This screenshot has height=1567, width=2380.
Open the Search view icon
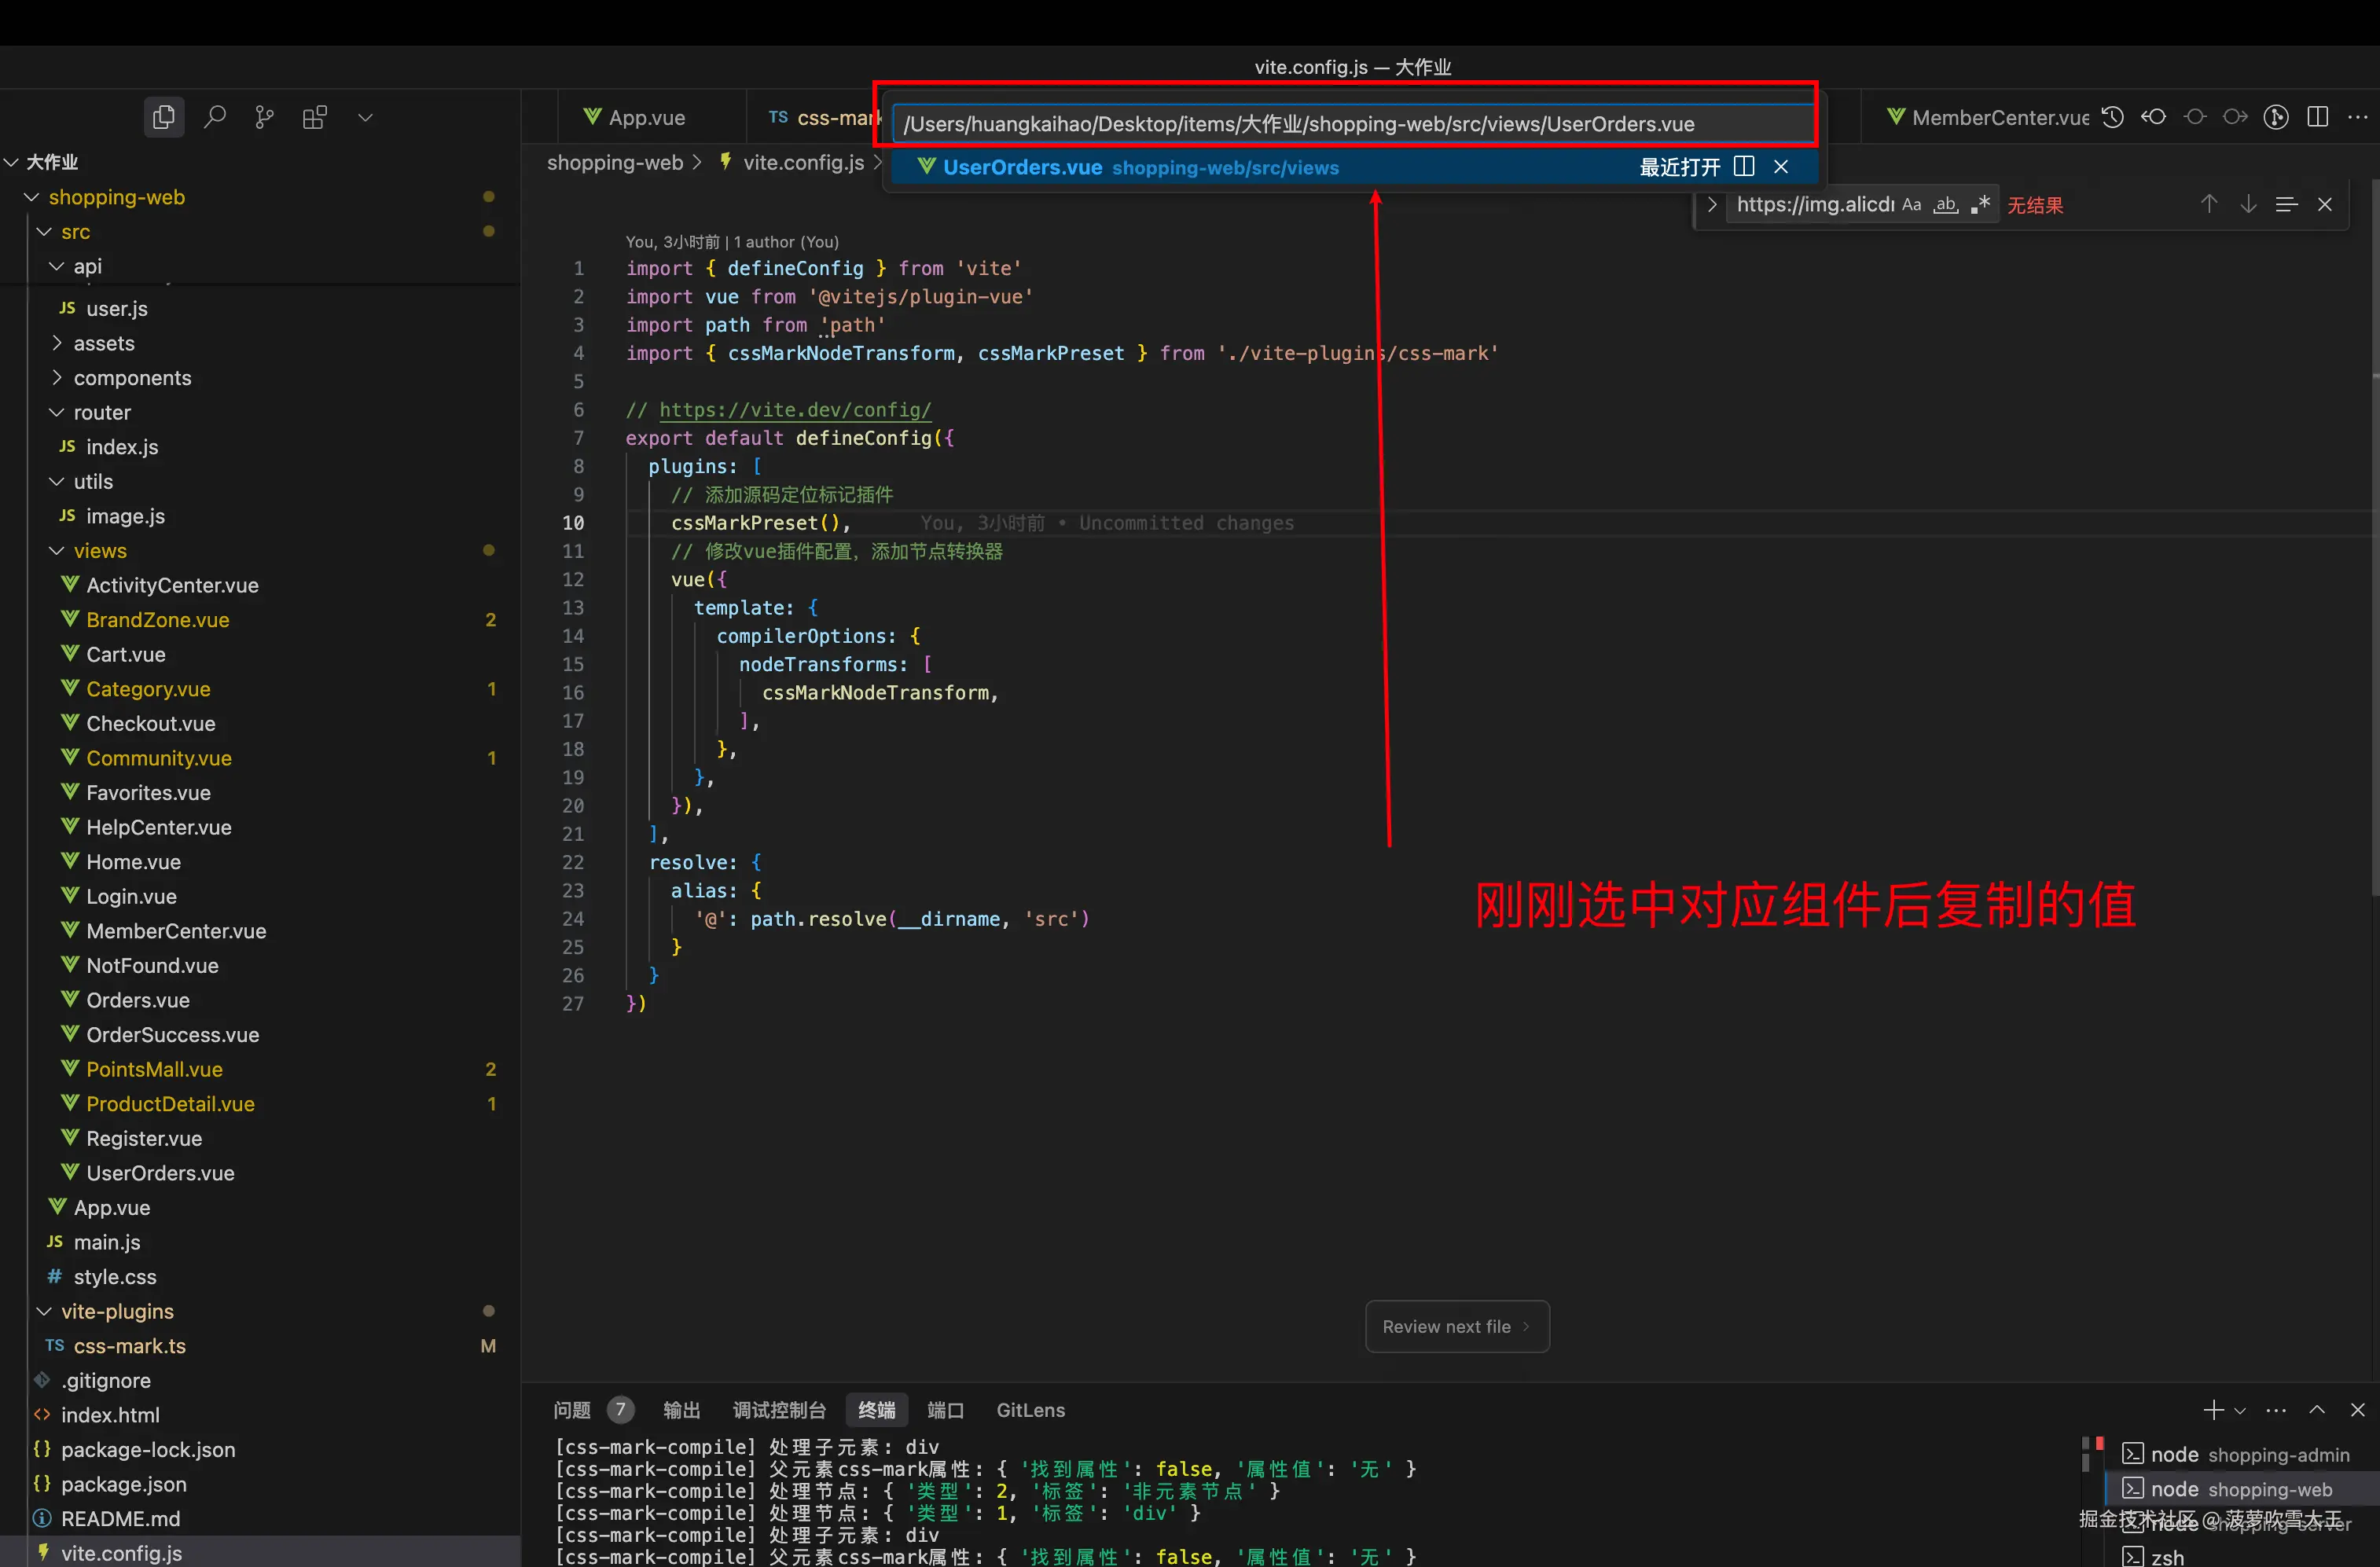click(x=214, y=117)
